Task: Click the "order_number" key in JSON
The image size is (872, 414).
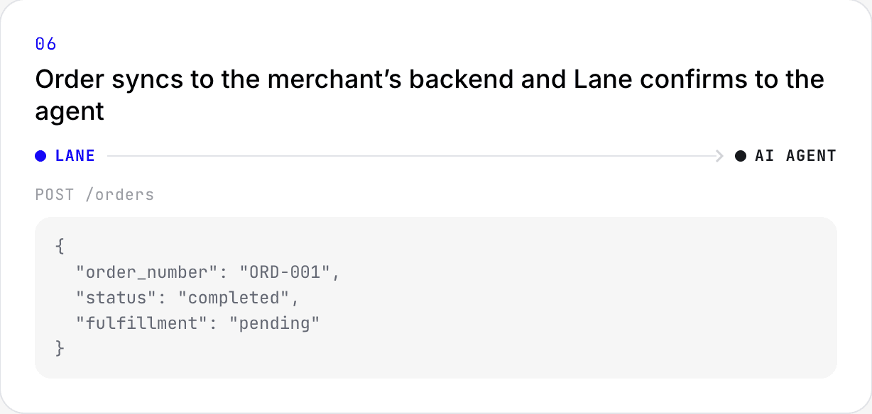Action: point(152,272)
